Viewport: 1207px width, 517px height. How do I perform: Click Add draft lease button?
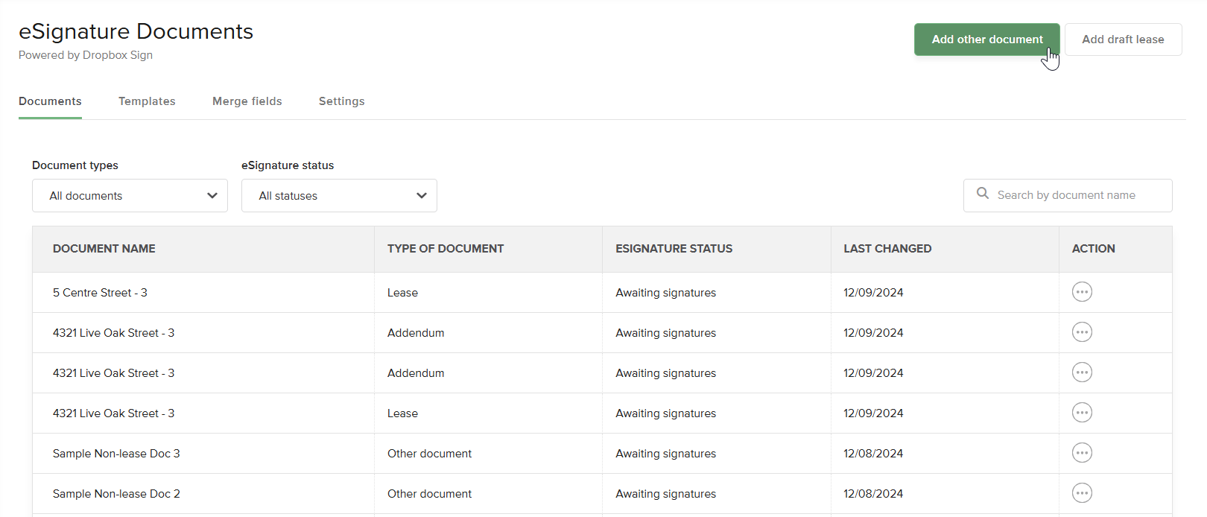pyautogui.click(x=1123, y=39)
